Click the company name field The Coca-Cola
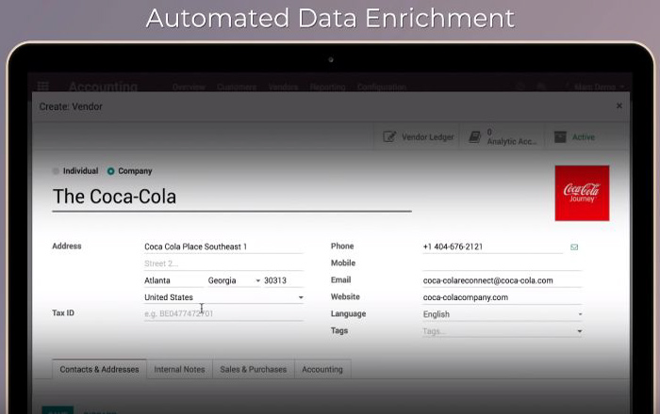The width and height of the screenshot is (660, 414). pos(232,197)
